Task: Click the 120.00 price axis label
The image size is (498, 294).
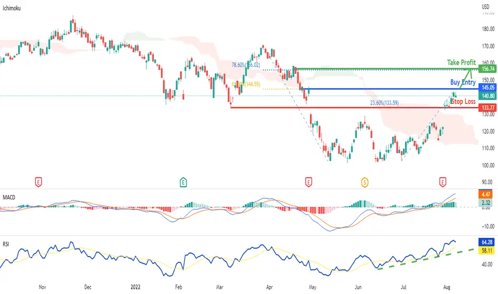Action: pyautogui.click(x=488, y=131)
